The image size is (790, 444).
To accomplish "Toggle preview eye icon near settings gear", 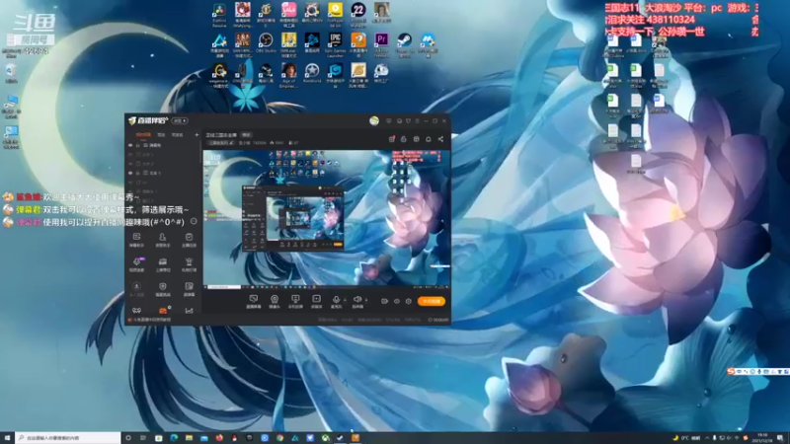I will pos(397,301).
